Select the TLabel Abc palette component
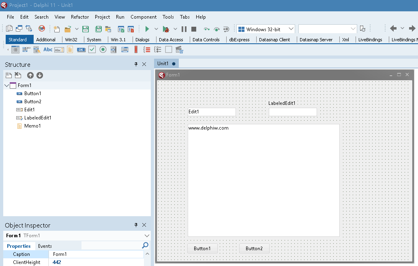This screenshot has height=266, width=418. [48, 49]
